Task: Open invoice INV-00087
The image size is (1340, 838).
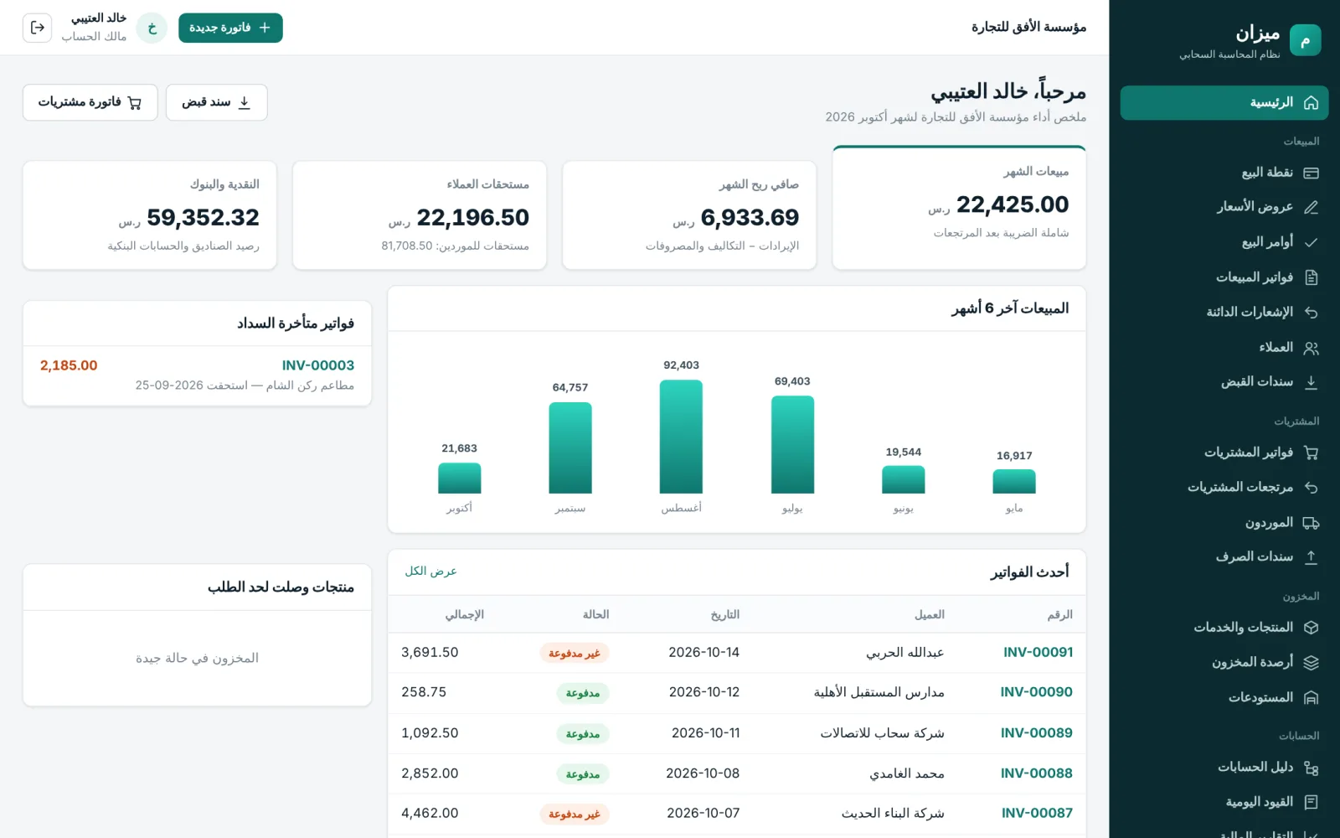Action: click(x=1037, y=813)
